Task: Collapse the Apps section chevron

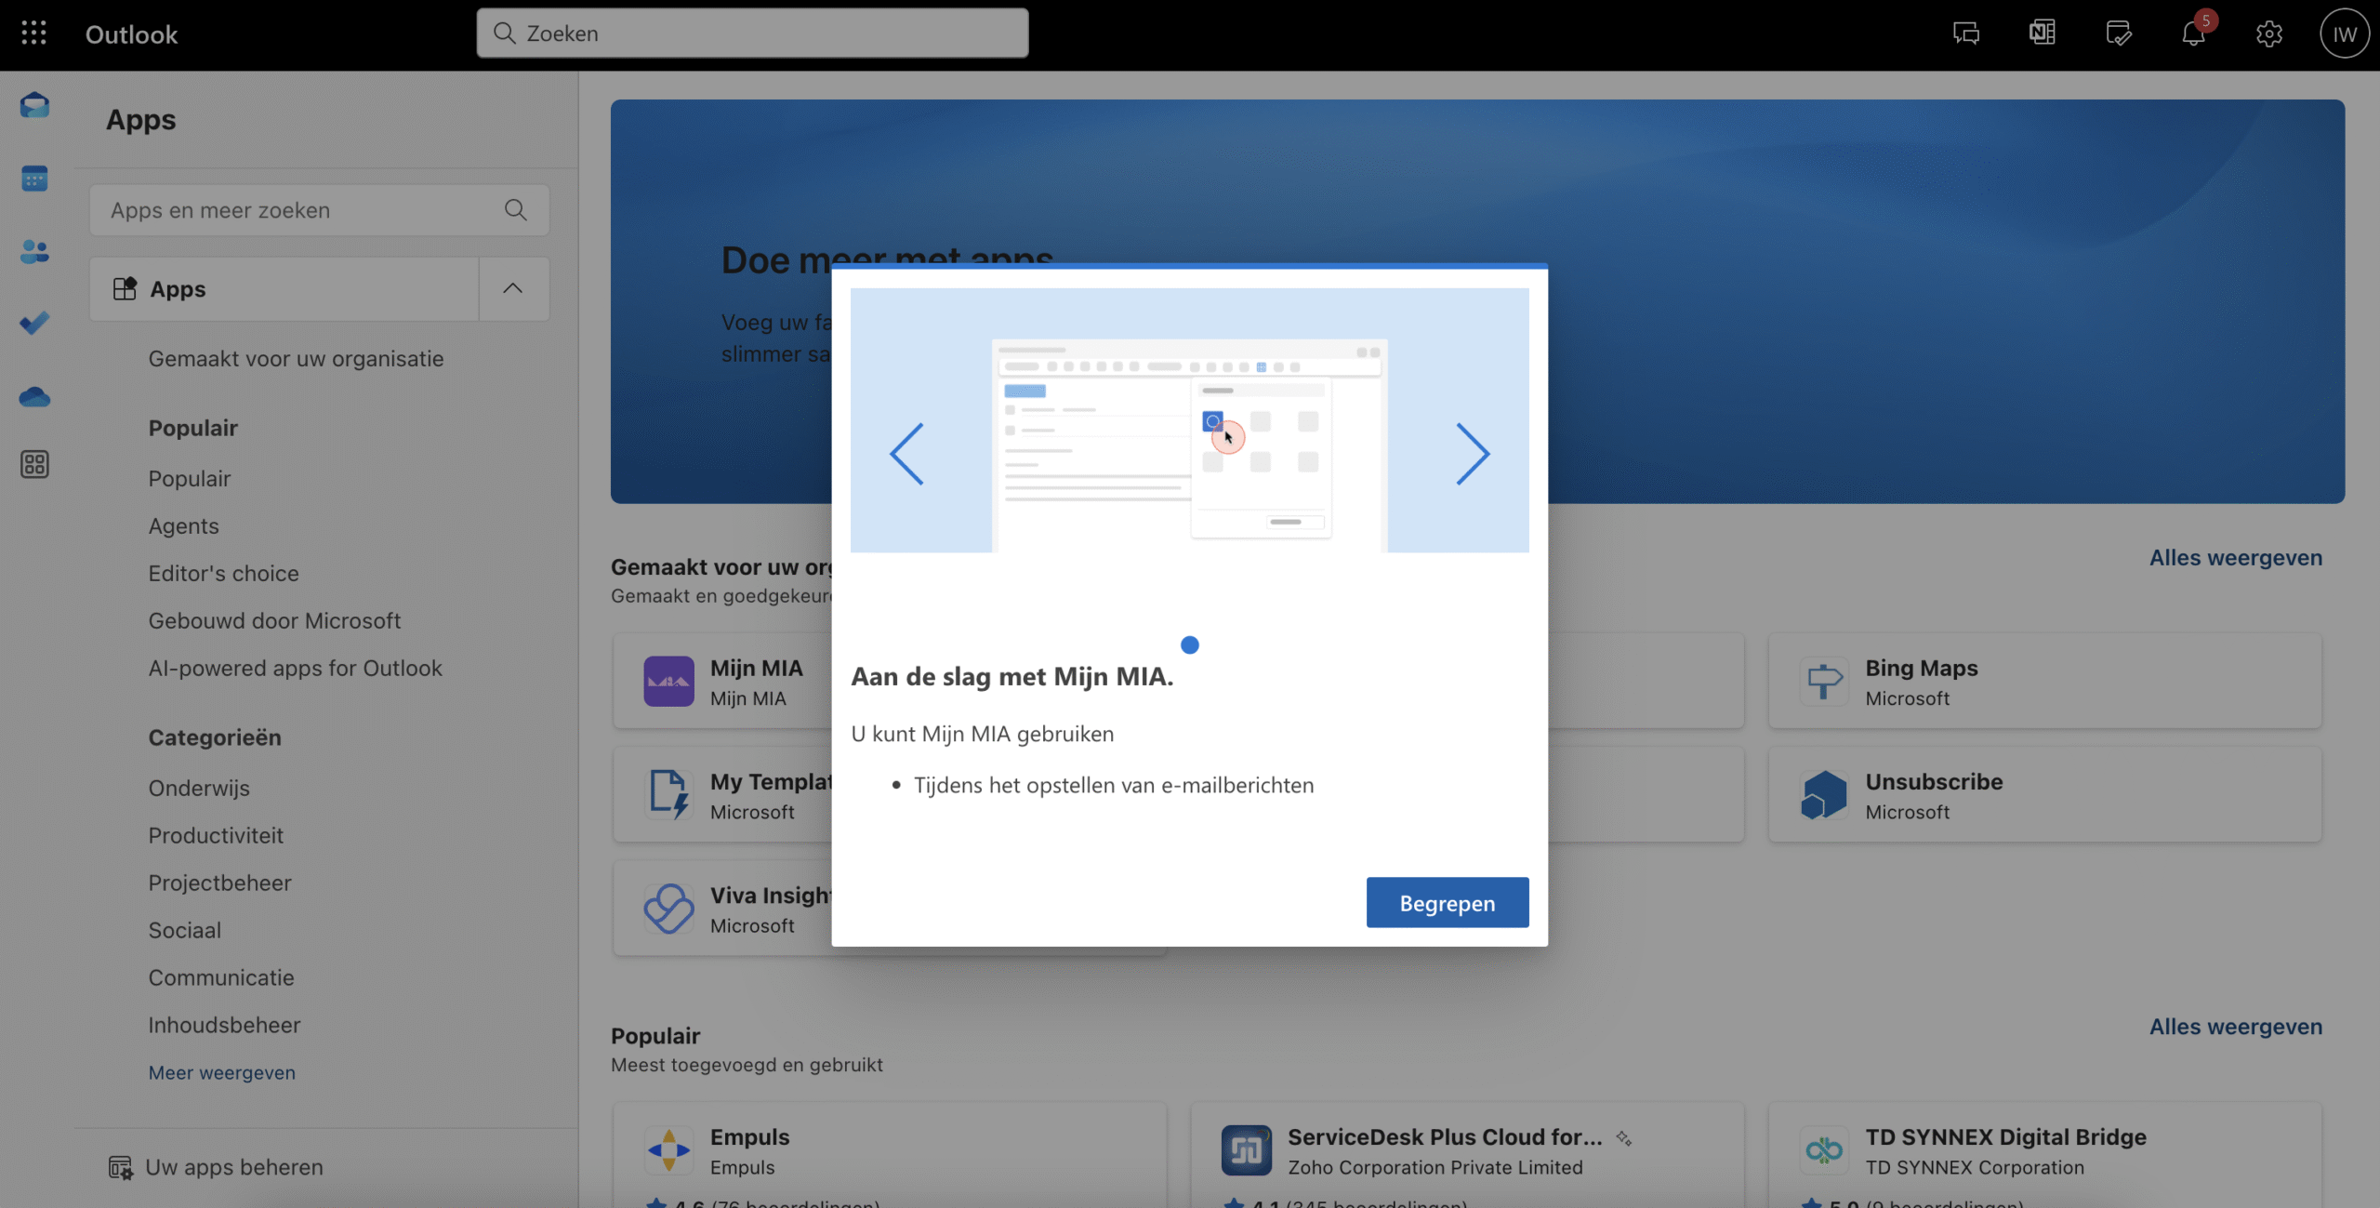Action: coord(512,289)
